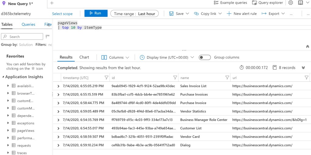Click the Select scope link
Viewport: 311px width, 155px height.
pyautogui.click(x=62, y=14)
